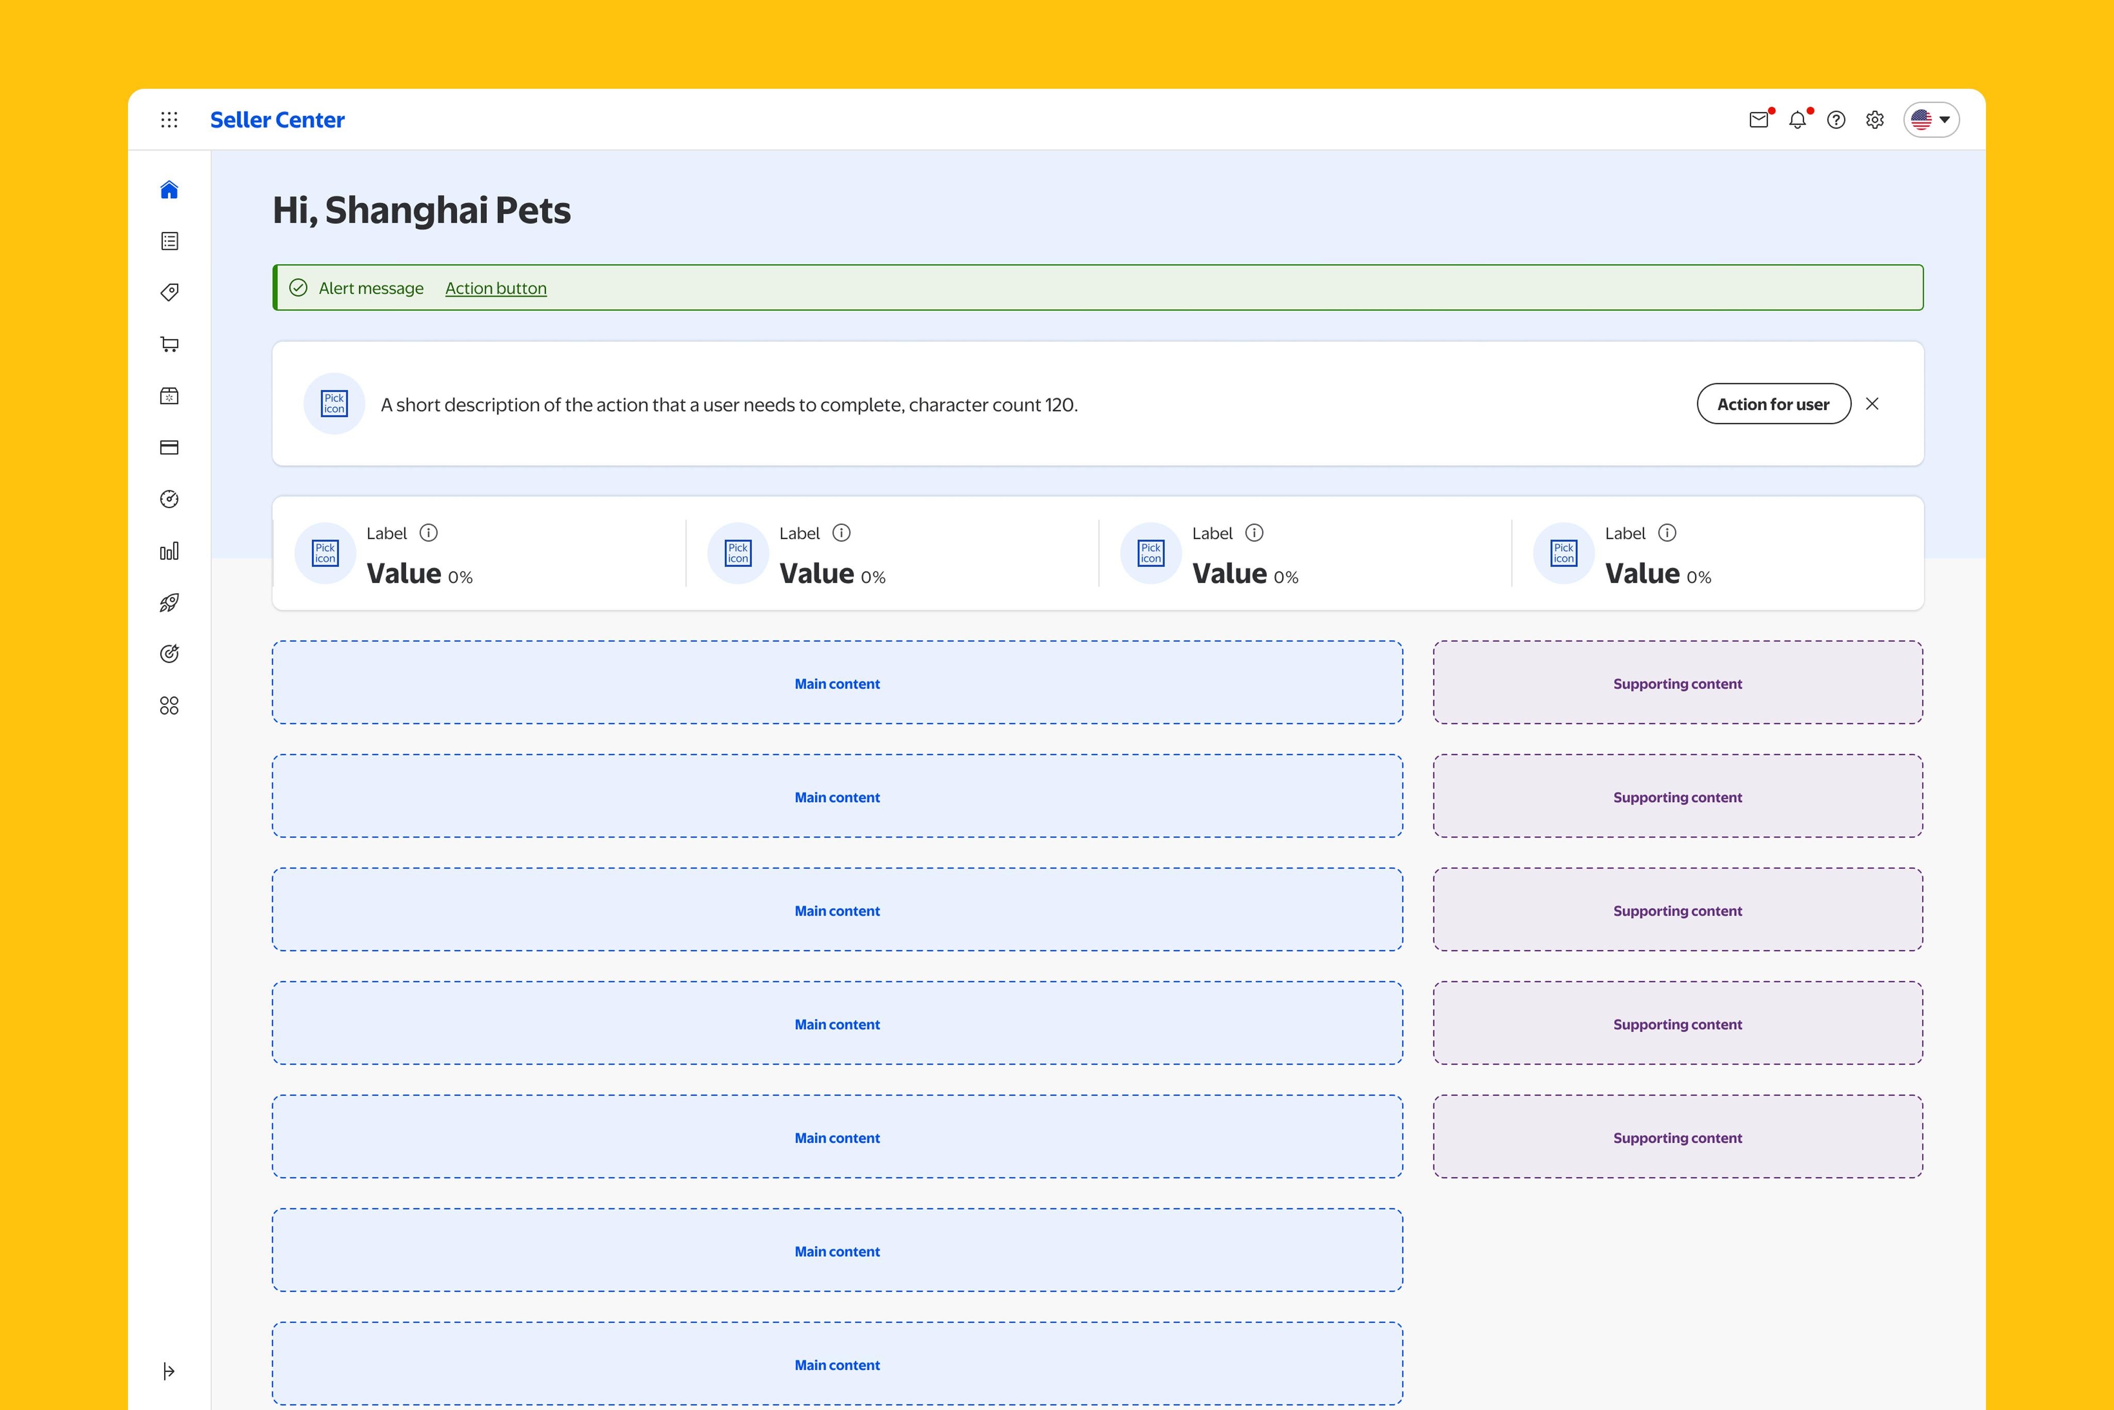The width and height of the screenshot is (2114, 1410).
Task: Open settings gear icon
Action: (1875, 120)
